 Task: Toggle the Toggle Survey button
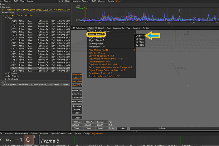point(77,74)
